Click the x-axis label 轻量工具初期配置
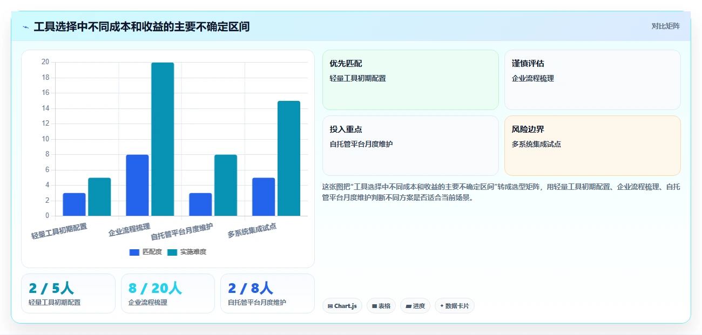Image resolution: width=702 pixels, height=335 pixels. coord(59,231)
